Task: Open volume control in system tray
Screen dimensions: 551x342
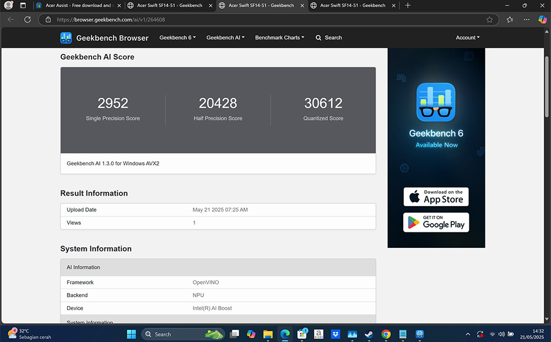Action: [501, 334]
